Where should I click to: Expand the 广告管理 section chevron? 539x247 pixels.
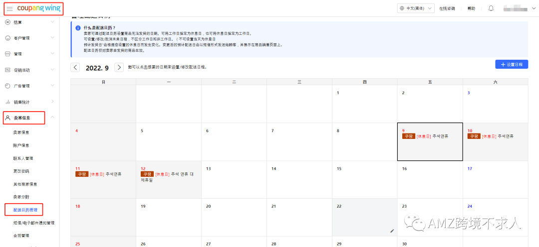coord(52,86)
